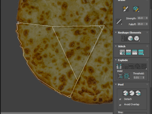This screenshot has width=152, height=114.
Task: Click the Threshold spinner arrows
Action: click(143, 78)
